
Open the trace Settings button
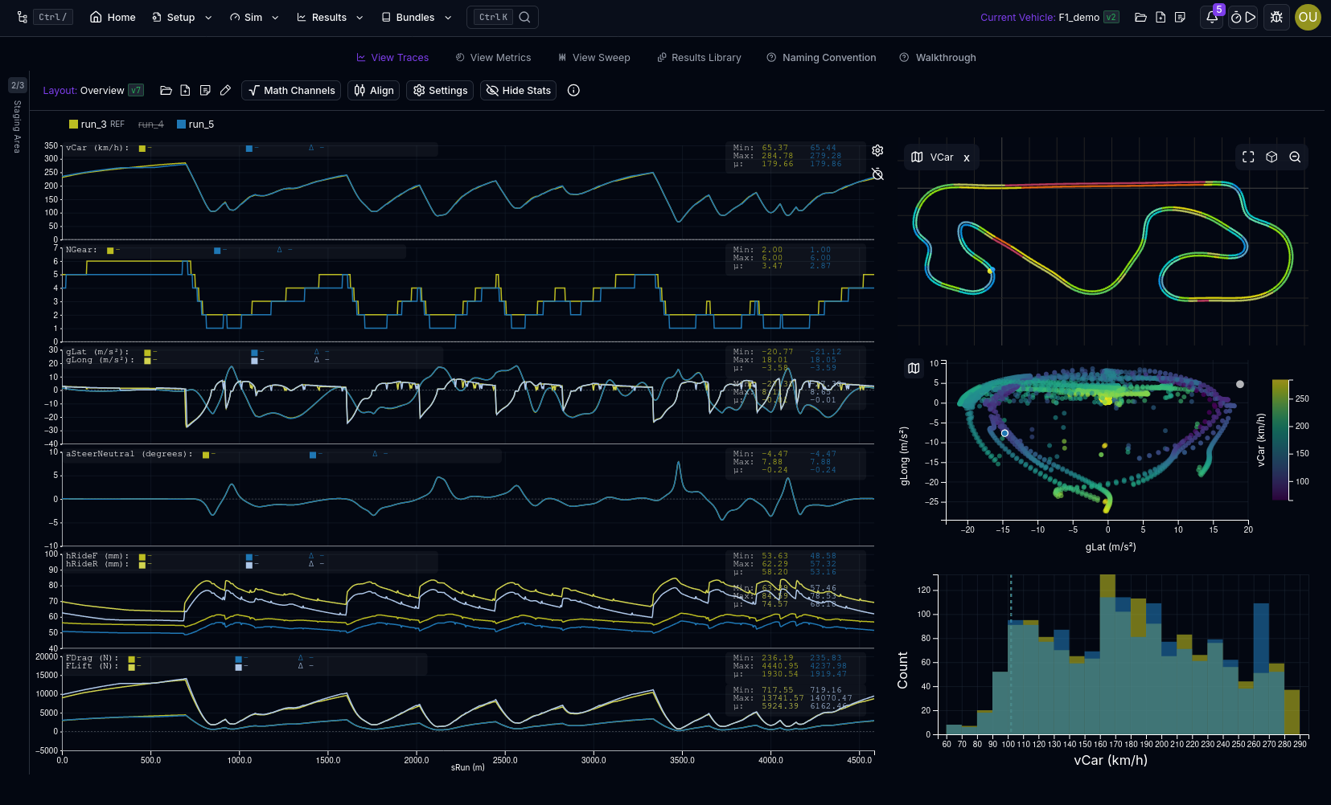[x=440, y=90]
